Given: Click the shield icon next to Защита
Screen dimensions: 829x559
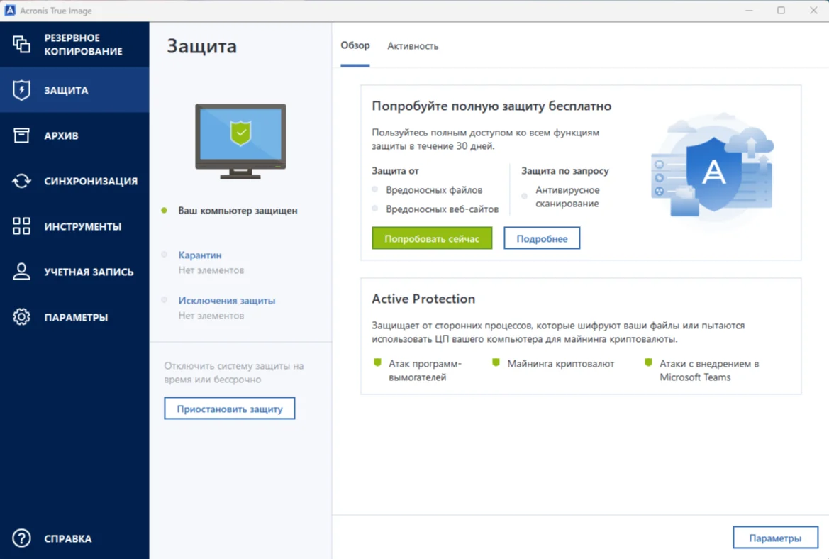Looking at the screenshot, I should (21, 90).
